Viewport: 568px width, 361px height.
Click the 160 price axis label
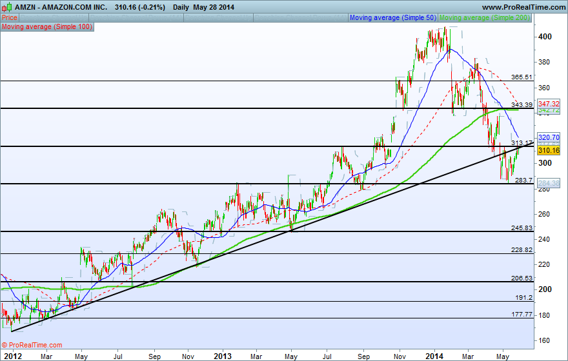point(544,340)
